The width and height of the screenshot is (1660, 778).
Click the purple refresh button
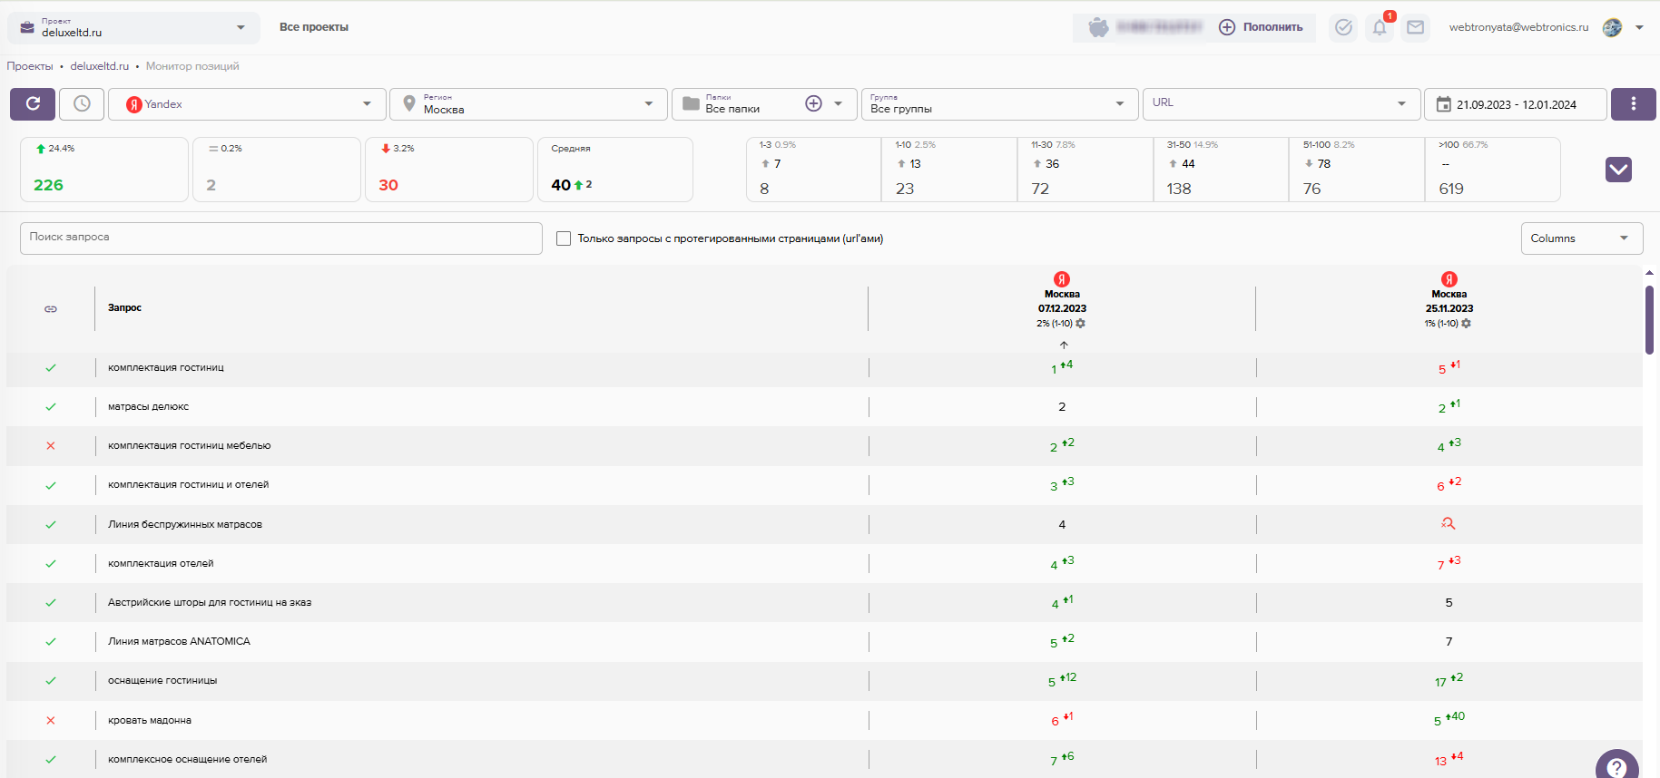(33, 104)
